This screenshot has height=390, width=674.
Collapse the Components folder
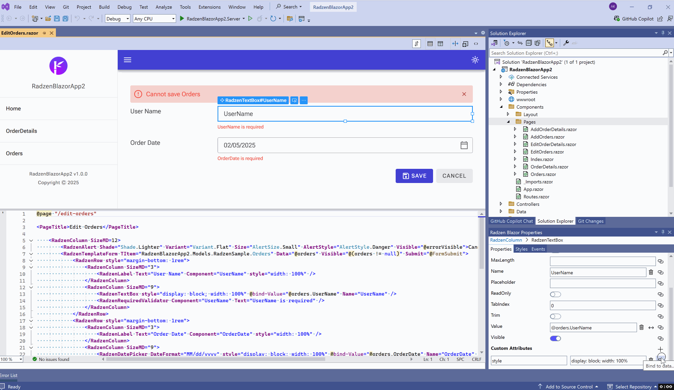pyautogui.click(x=501, y=107)
